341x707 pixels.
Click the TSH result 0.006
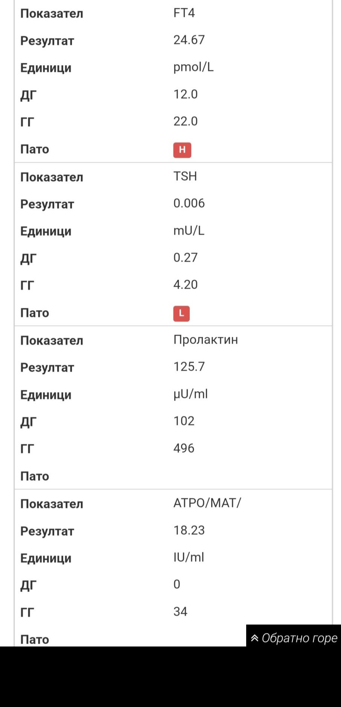tap(189, 204)
